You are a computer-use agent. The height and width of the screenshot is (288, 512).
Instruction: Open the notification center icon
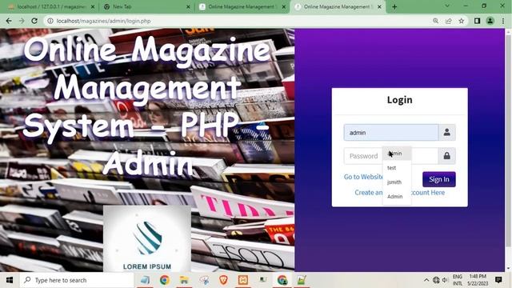[x=498, y=280]
